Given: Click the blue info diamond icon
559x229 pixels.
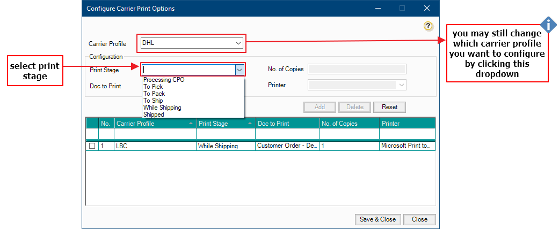Looking at the screenshot, I should 548,25.
